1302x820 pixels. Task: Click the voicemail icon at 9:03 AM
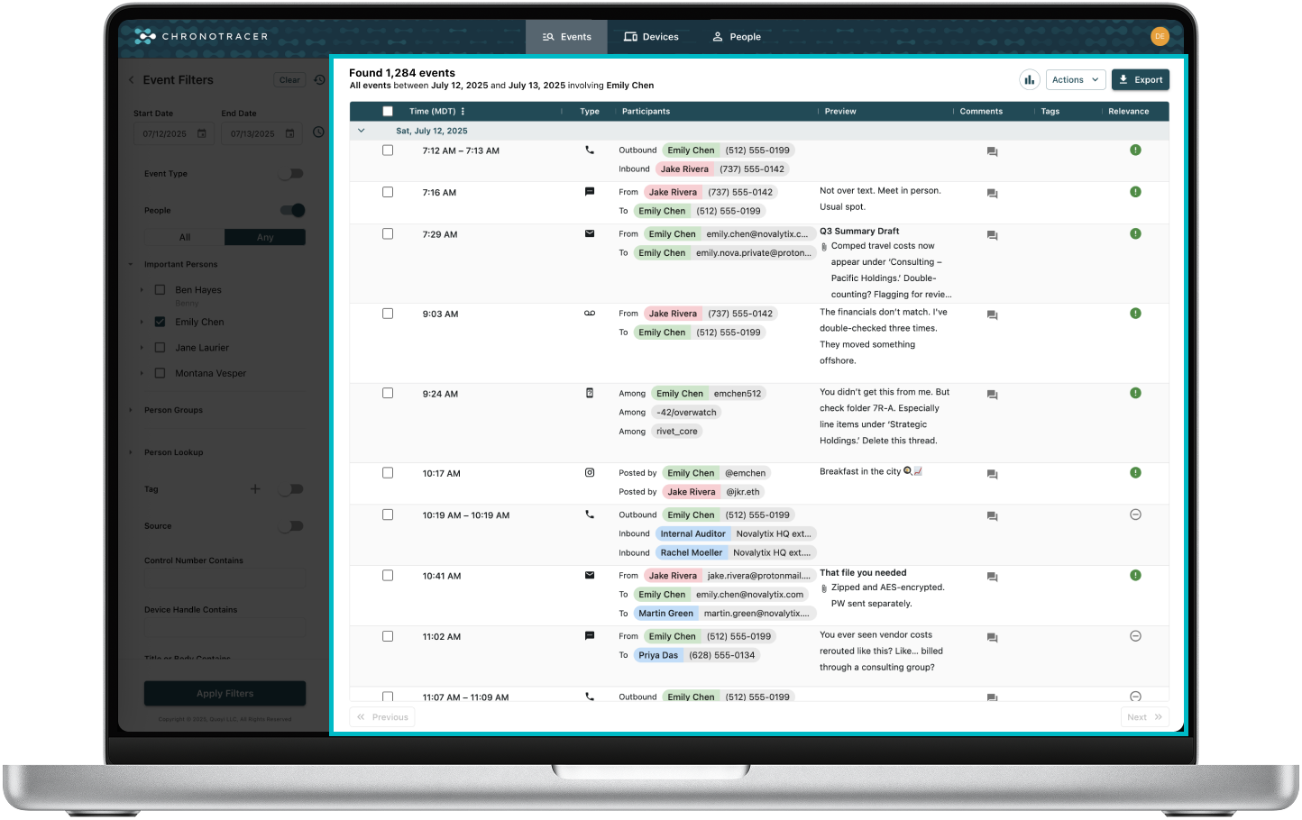pyautogui.click(x=590, y=314)
